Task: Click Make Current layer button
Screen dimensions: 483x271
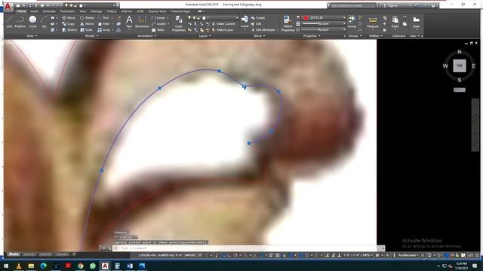Action: [x=223, y=23]
